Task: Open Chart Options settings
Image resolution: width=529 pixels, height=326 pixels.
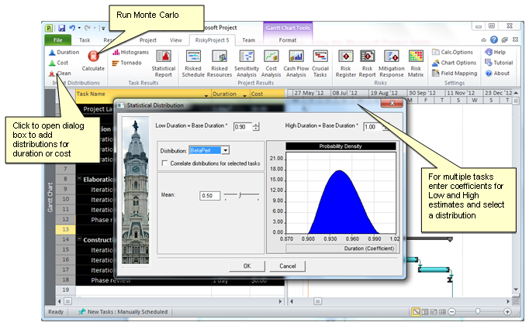Action: pyautogui.click(x=454, y=63)
